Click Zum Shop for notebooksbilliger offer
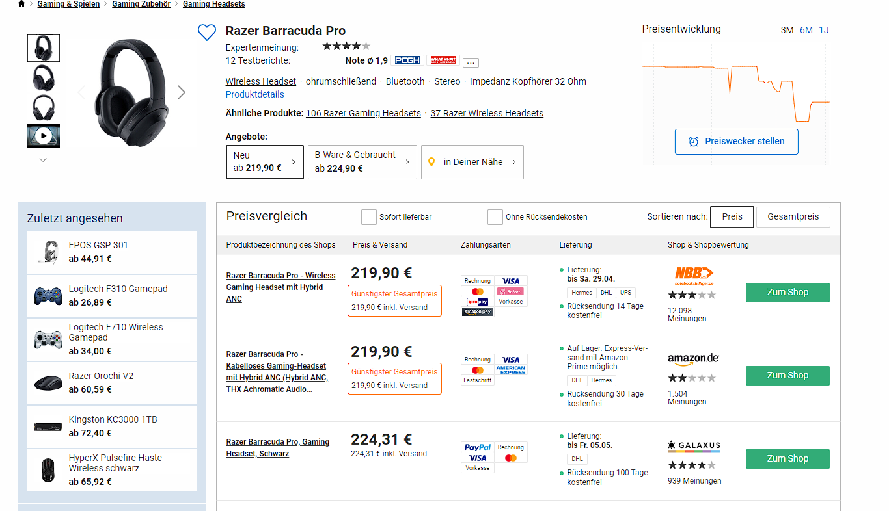This screenshot has width=889, height=511. pyautogui.click(x=787, y=293)
